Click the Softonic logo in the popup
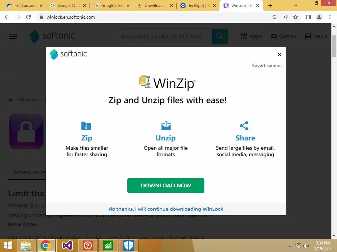The height and width of the screenshot is (252, 337). (x=68, y=54)
